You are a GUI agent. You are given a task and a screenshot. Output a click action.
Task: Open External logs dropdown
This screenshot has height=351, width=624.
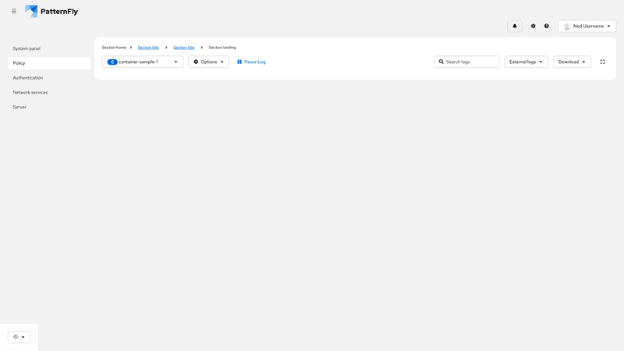click(x=526, y=62)
